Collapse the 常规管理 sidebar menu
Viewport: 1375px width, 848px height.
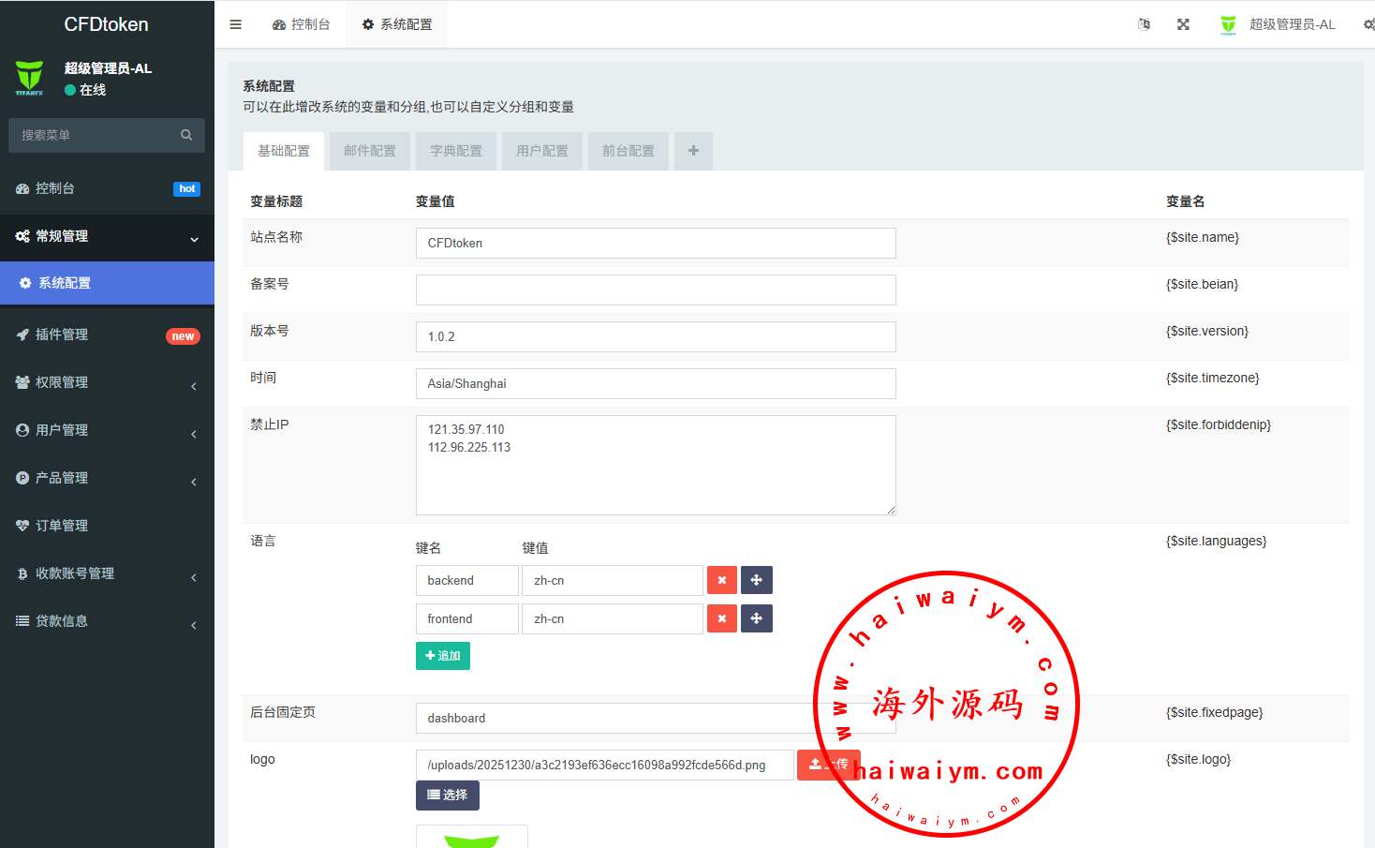(x=107, y=236)
